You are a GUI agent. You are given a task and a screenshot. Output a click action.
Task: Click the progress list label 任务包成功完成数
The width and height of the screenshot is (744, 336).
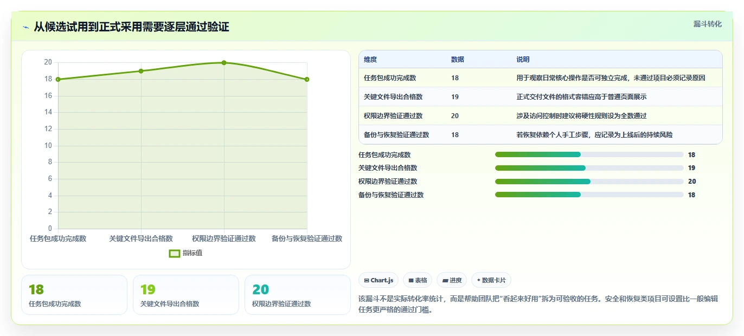click(384, 154)
